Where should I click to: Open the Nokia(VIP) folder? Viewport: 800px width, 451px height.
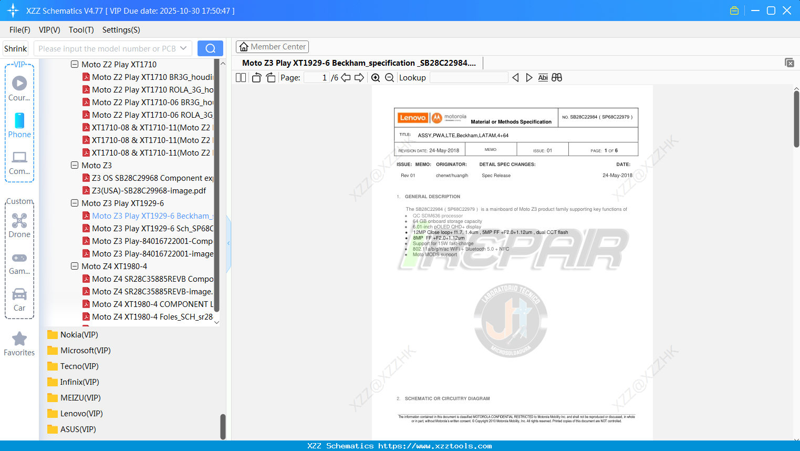pyautogui.click(x=72, y=335)
